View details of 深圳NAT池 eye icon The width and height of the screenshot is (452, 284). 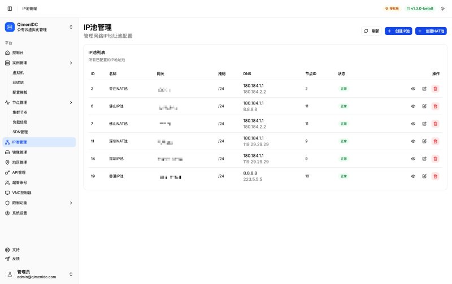[413, 141]
